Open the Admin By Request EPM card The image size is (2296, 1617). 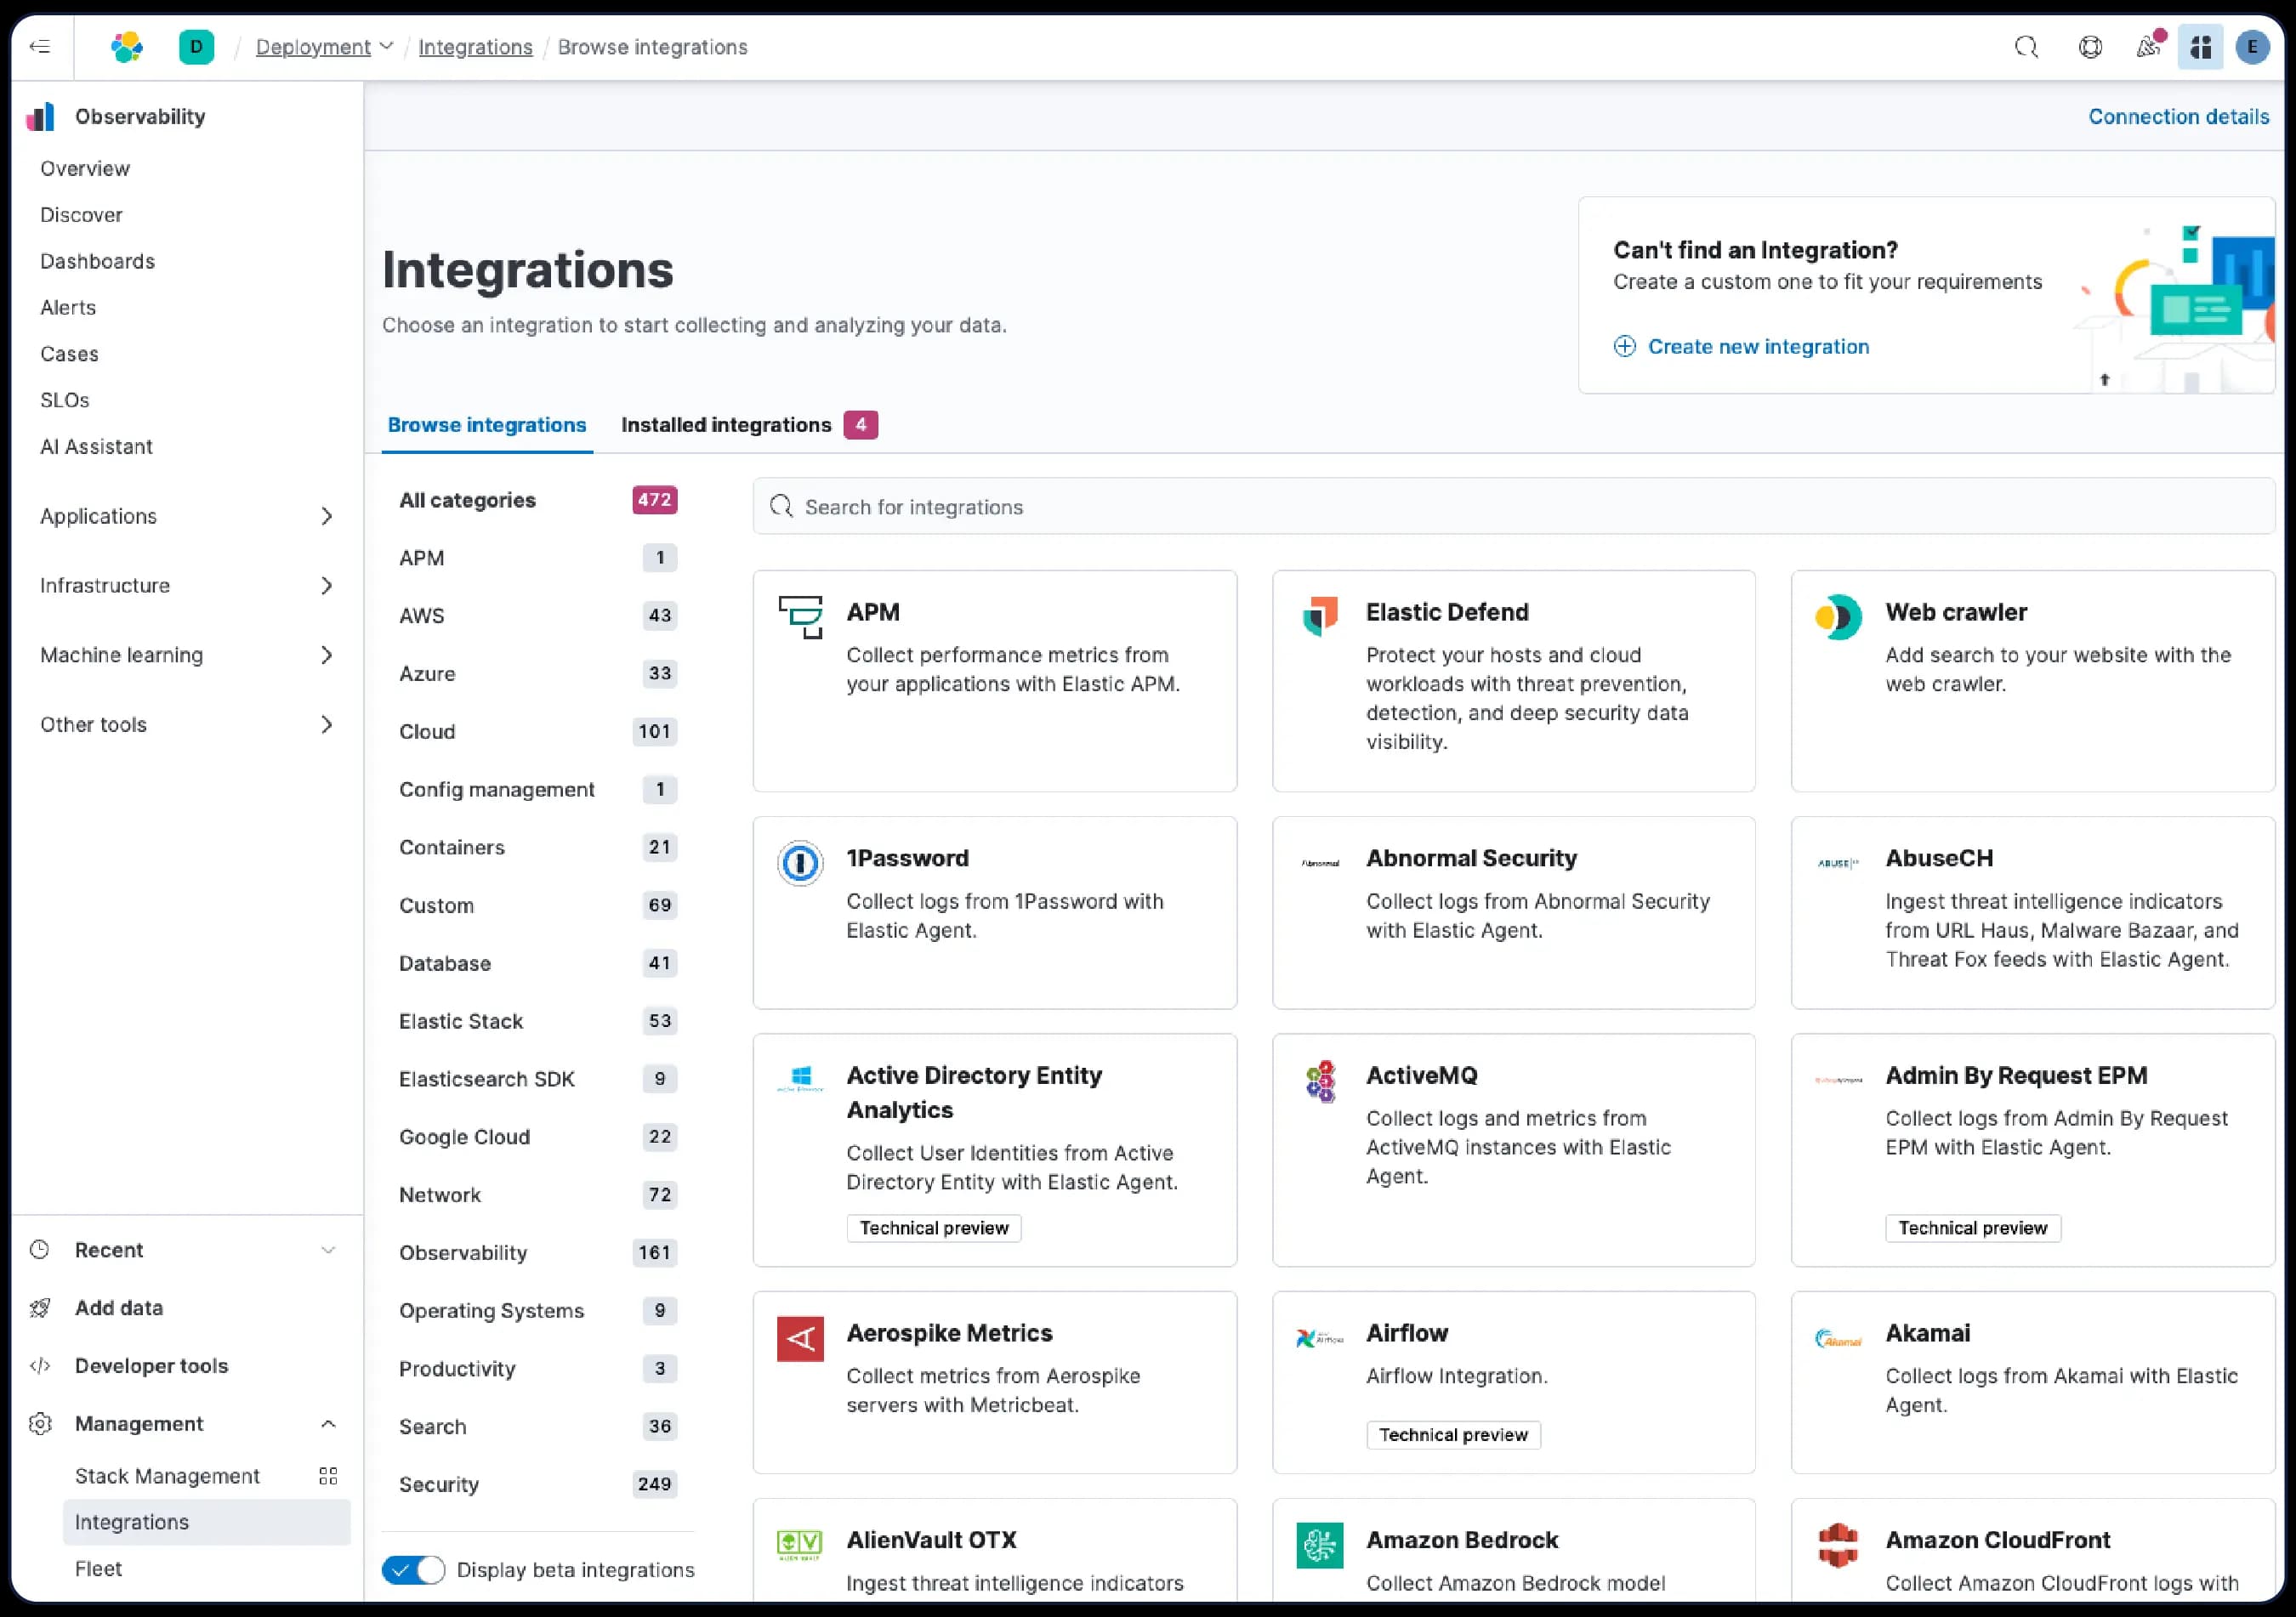(2032, 1150)
